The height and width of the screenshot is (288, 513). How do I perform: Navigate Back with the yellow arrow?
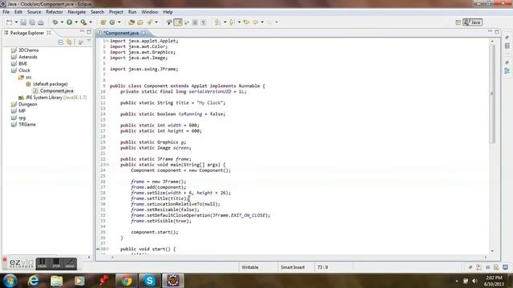[256, 22]
